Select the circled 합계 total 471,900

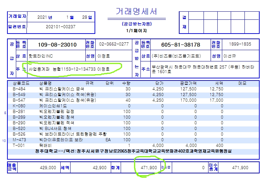149,168
